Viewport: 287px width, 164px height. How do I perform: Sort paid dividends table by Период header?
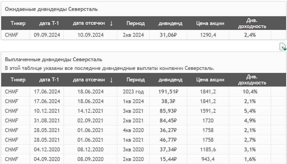pos(135,80)
